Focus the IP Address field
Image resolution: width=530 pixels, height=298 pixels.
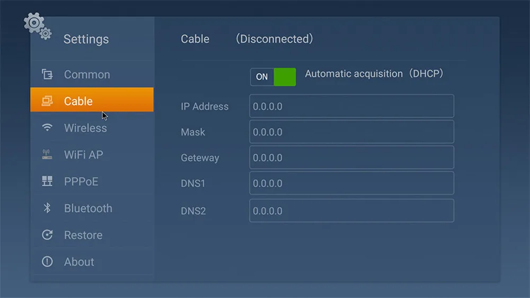click(351, 106)
